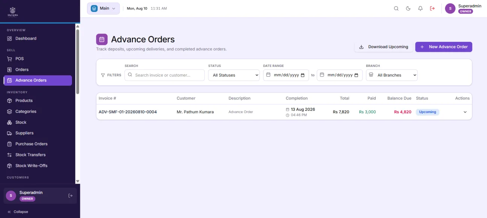487x218 pixels.
Task: Focus the Search invoice or customer field
Action: [165, 75]
